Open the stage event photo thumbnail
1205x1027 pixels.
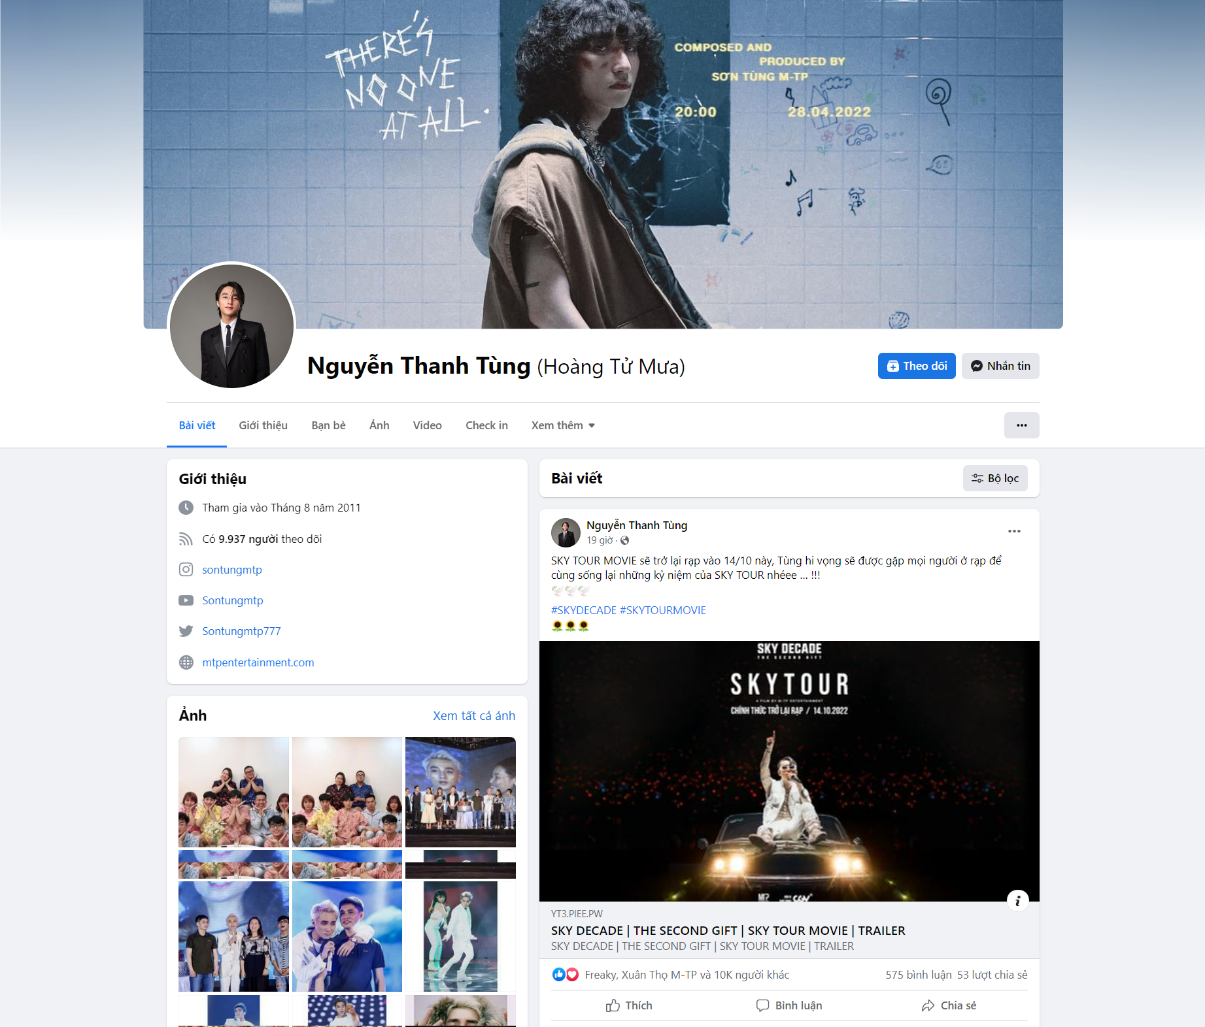pyautogui.click(x=460, y=792)
